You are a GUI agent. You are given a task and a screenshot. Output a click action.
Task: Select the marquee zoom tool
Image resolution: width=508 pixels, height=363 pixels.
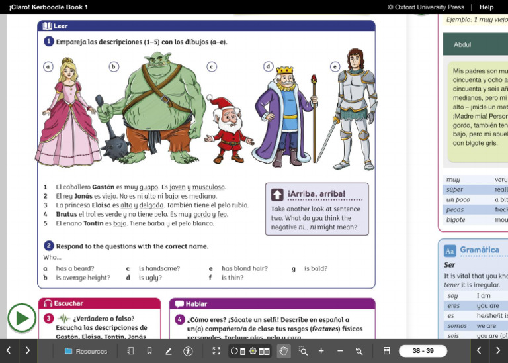pos(303,351)
